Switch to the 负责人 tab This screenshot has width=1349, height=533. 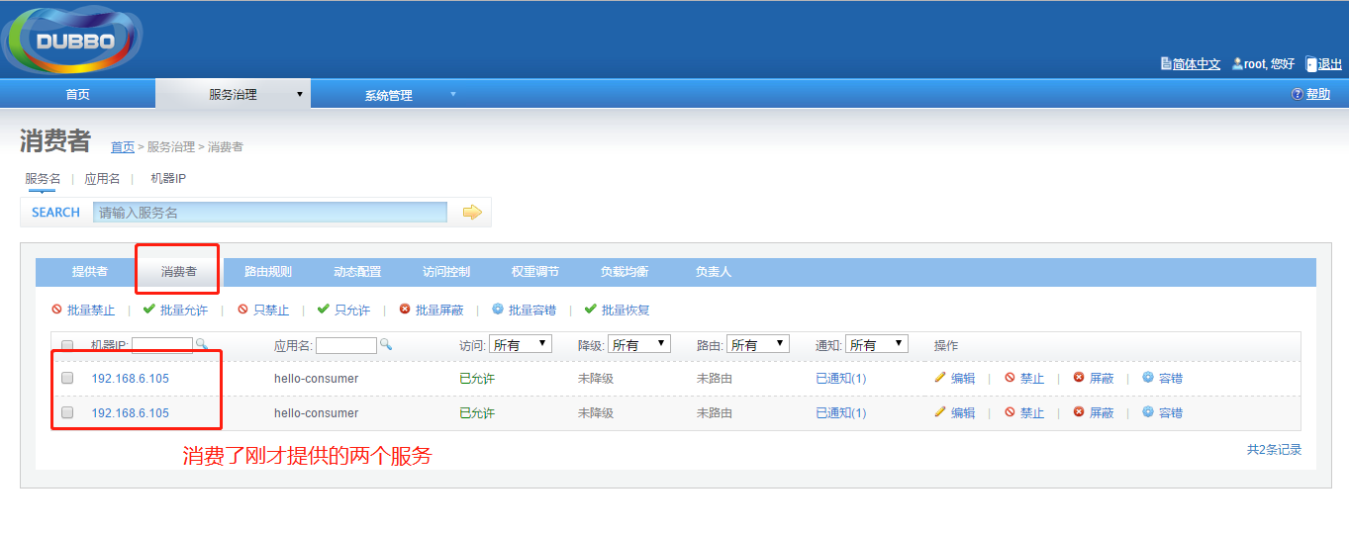pos(714,271)
